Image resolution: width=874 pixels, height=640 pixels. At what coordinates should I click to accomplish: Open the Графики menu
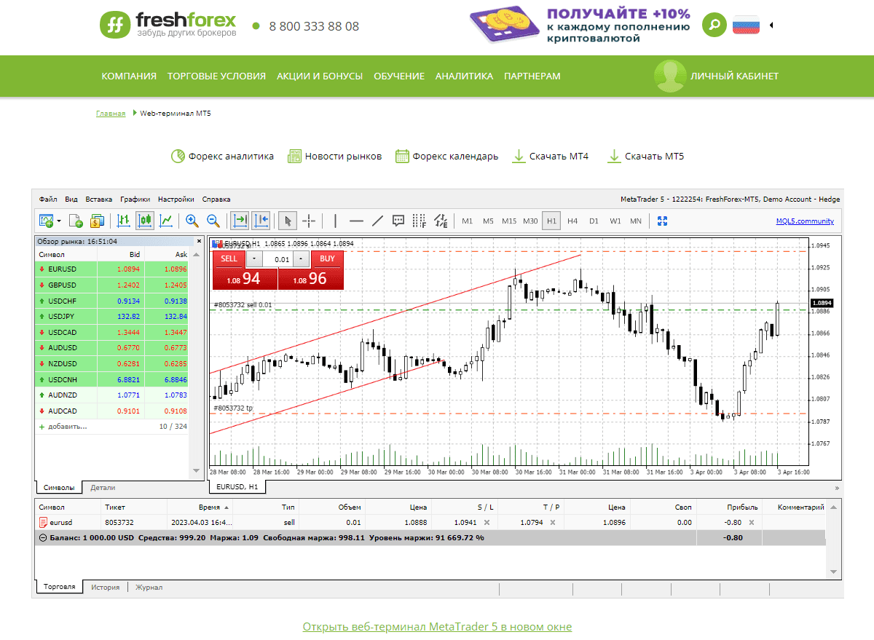click(135, 199)
